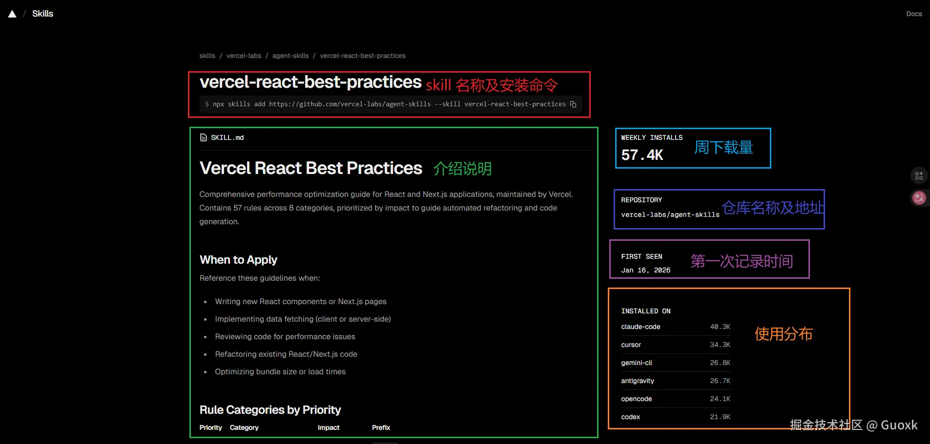Image resolution: width=930 pixels, height=444 pixels.
Task: Go to agent-skills breadcrumb
Action: [290, 56]
